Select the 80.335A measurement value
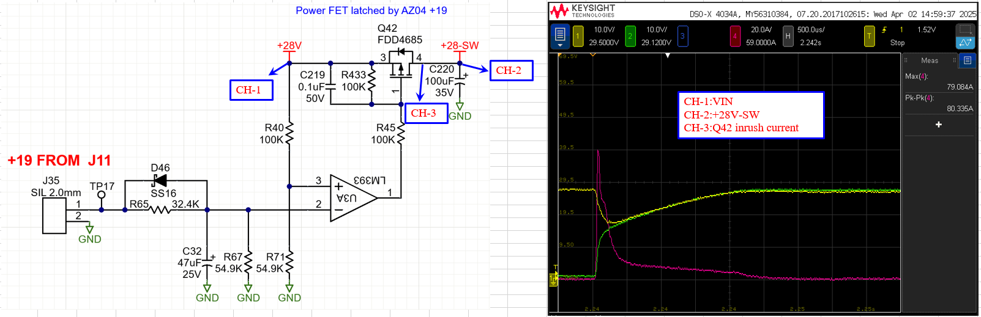 click(960, 109)
